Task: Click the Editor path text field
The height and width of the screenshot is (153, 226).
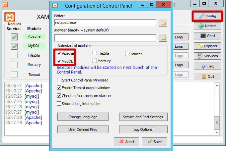Action: click(x=105, y=23)
